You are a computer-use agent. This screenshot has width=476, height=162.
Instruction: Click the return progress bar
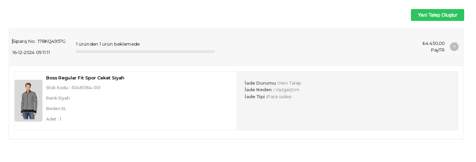pos(145,52)
